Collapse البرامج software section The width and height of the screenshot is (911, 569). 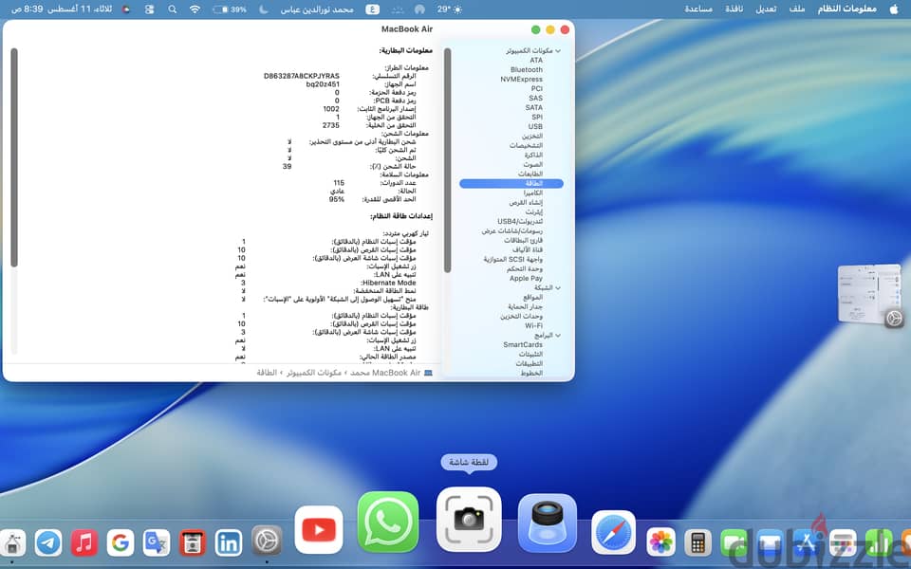pyautogui.click(x=558, y=336)
